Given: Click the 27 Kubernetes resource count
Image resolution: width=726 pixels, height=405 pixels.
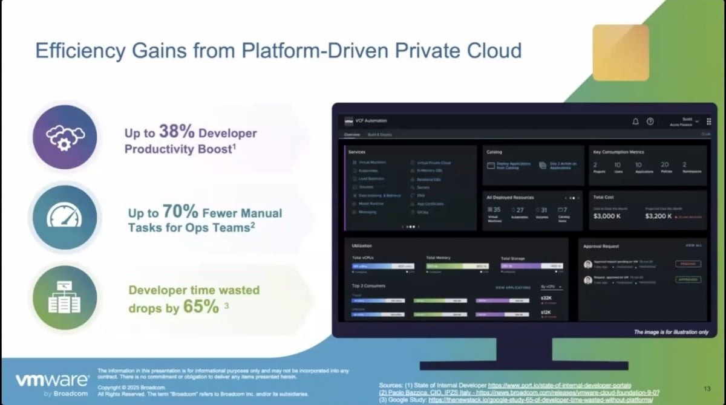Looking at the screenshot, I should [520, 210].
